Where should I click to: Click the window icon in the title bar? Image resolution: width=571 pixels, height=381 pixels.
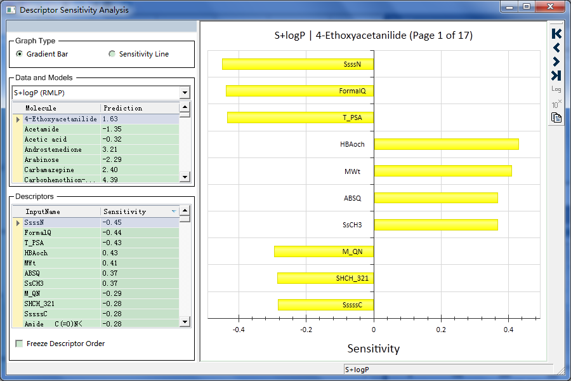11,10
